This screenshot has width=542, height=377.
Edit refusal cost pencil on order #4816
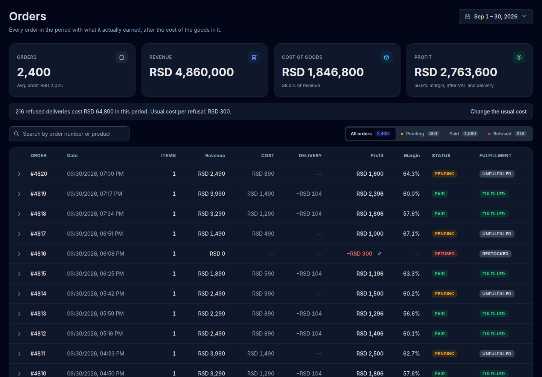click(379, 254)
